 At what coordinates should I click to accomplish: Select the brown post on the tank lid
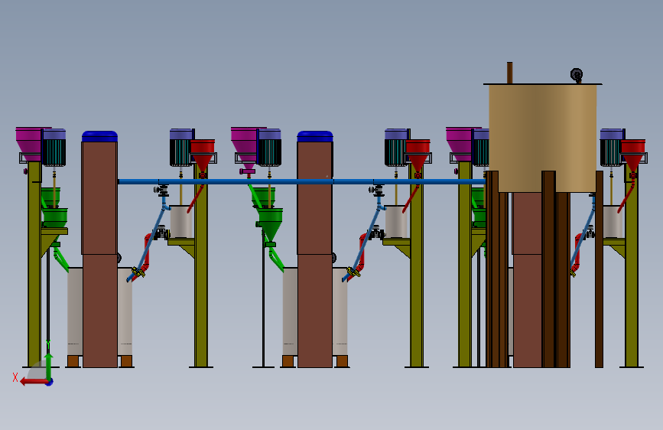[x=509, y=73]
